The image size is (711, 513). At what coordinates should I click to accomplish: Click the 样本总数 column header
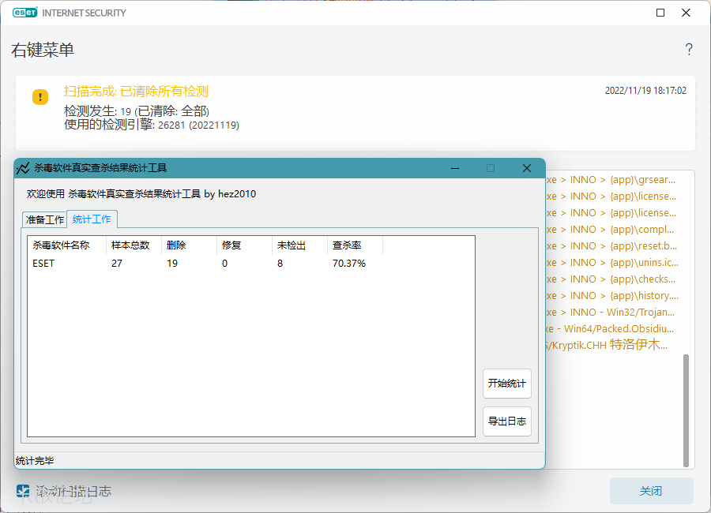133,245
